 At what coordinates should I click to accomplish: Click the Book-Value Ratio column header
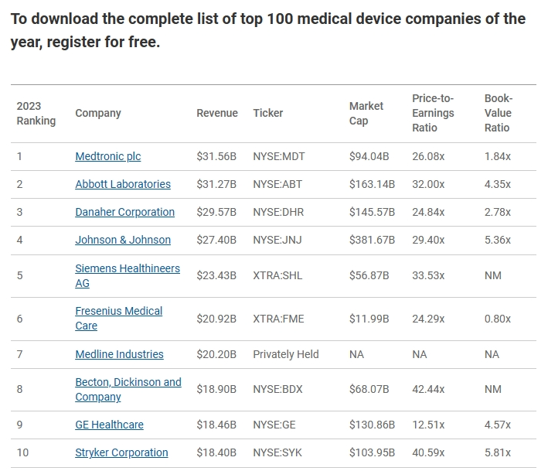click(499, 113)
